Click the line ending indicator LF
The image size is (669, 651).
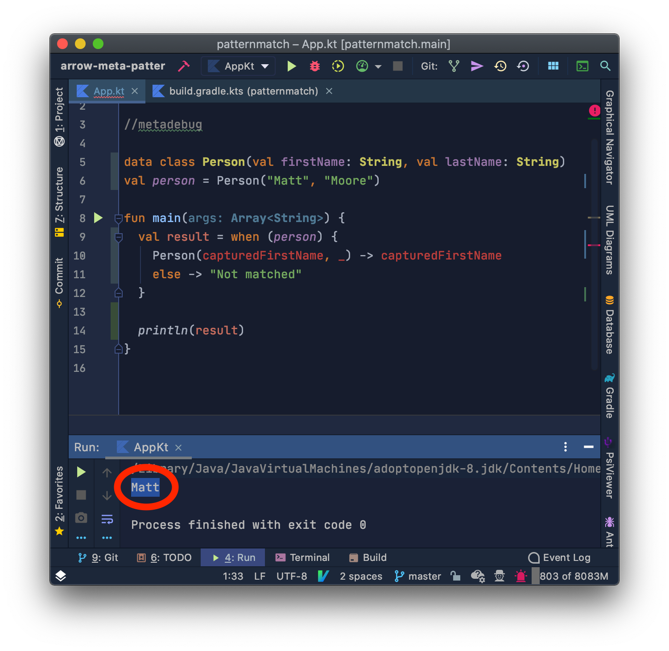point(259,576)
